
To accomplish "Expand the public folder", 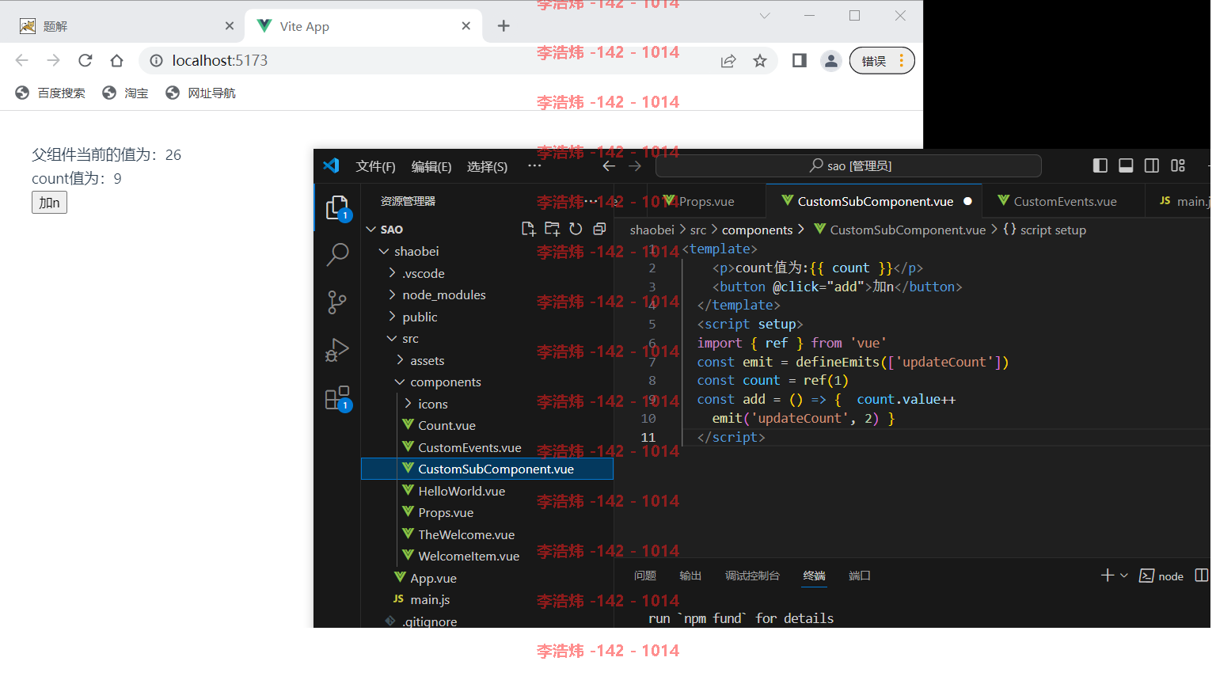I will click(392, 317).
